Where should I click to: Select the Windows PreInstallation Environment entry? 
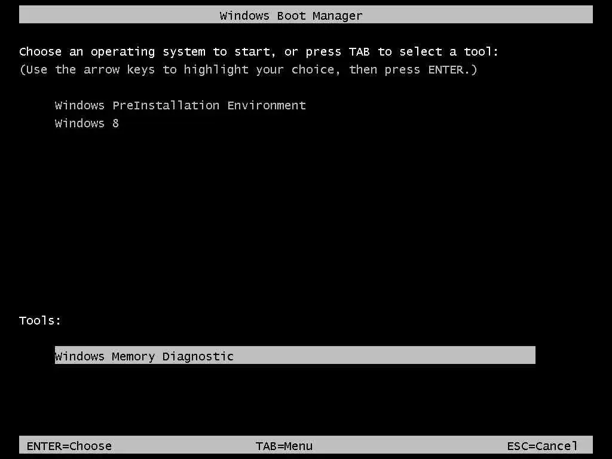[x=180, y=105]
